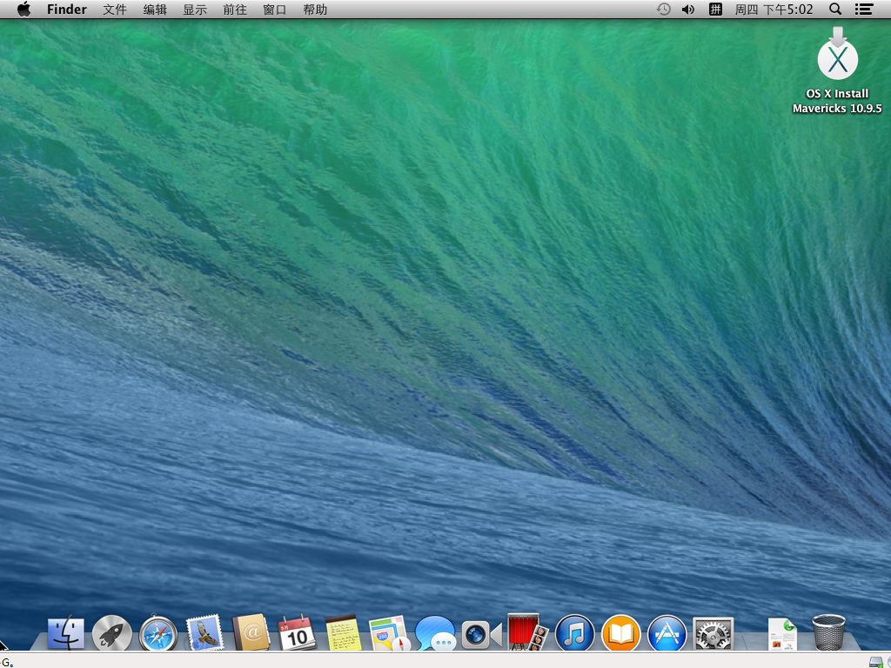
Task: Open document stack in Dock
Action: [782, 634]
